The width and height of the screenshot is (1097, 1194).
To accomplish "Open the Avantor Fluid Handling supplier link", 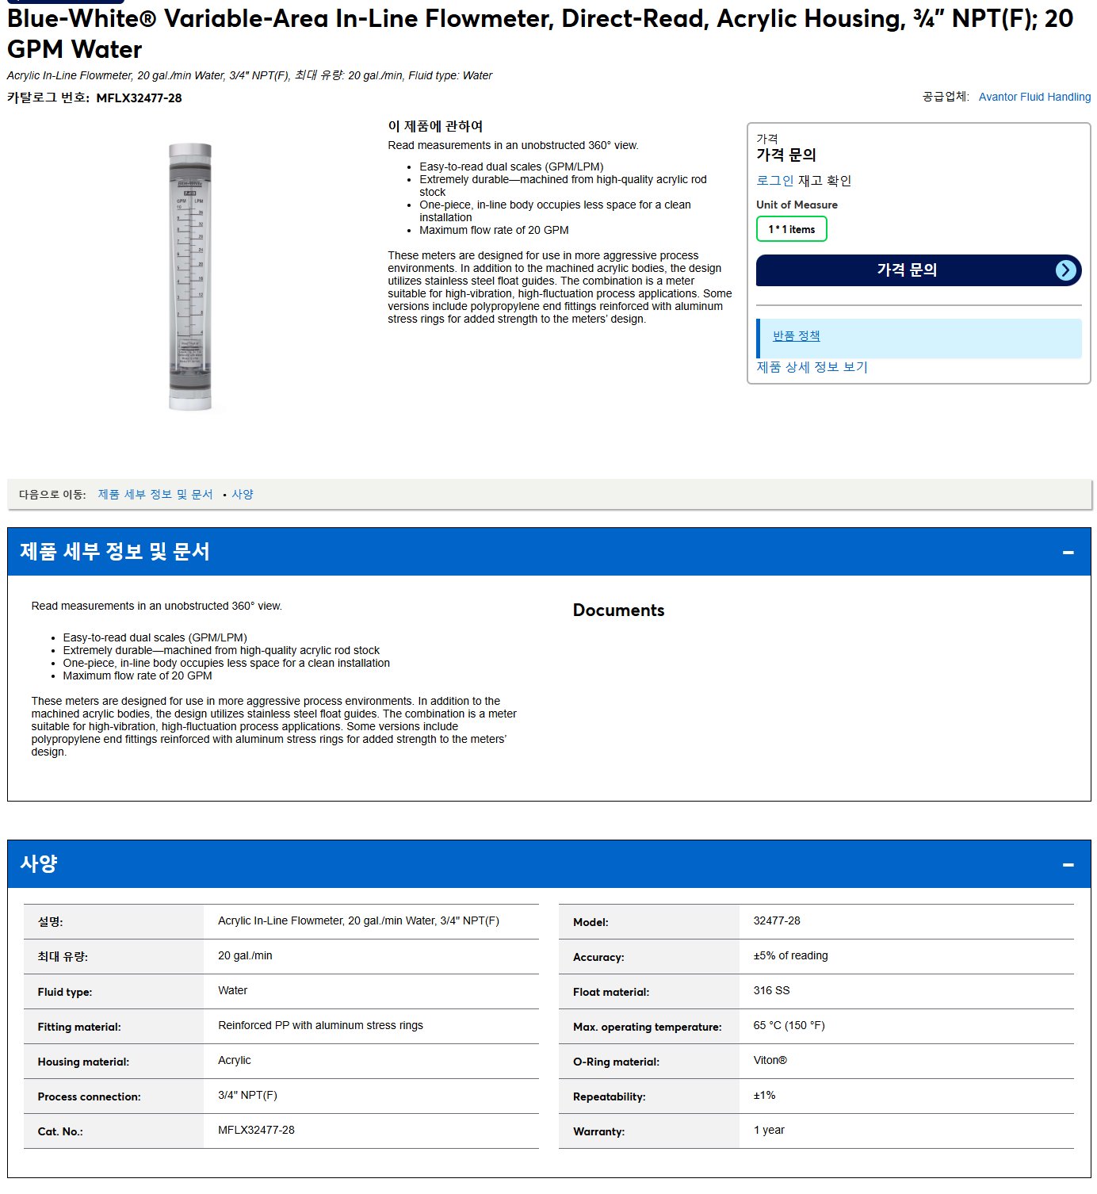I will click(1034, 97).
